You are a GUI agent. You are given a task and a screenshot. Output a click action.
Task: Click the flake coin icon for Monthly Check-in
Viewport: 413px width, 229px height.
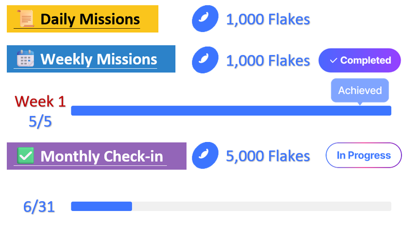(204, 156)
